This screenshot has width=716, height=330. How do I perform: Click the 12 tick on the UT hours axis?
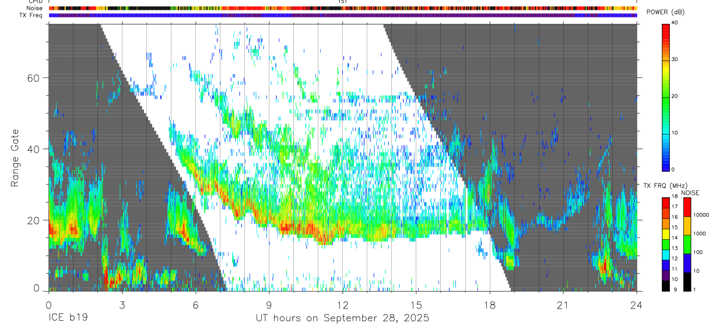pos(343,306)
